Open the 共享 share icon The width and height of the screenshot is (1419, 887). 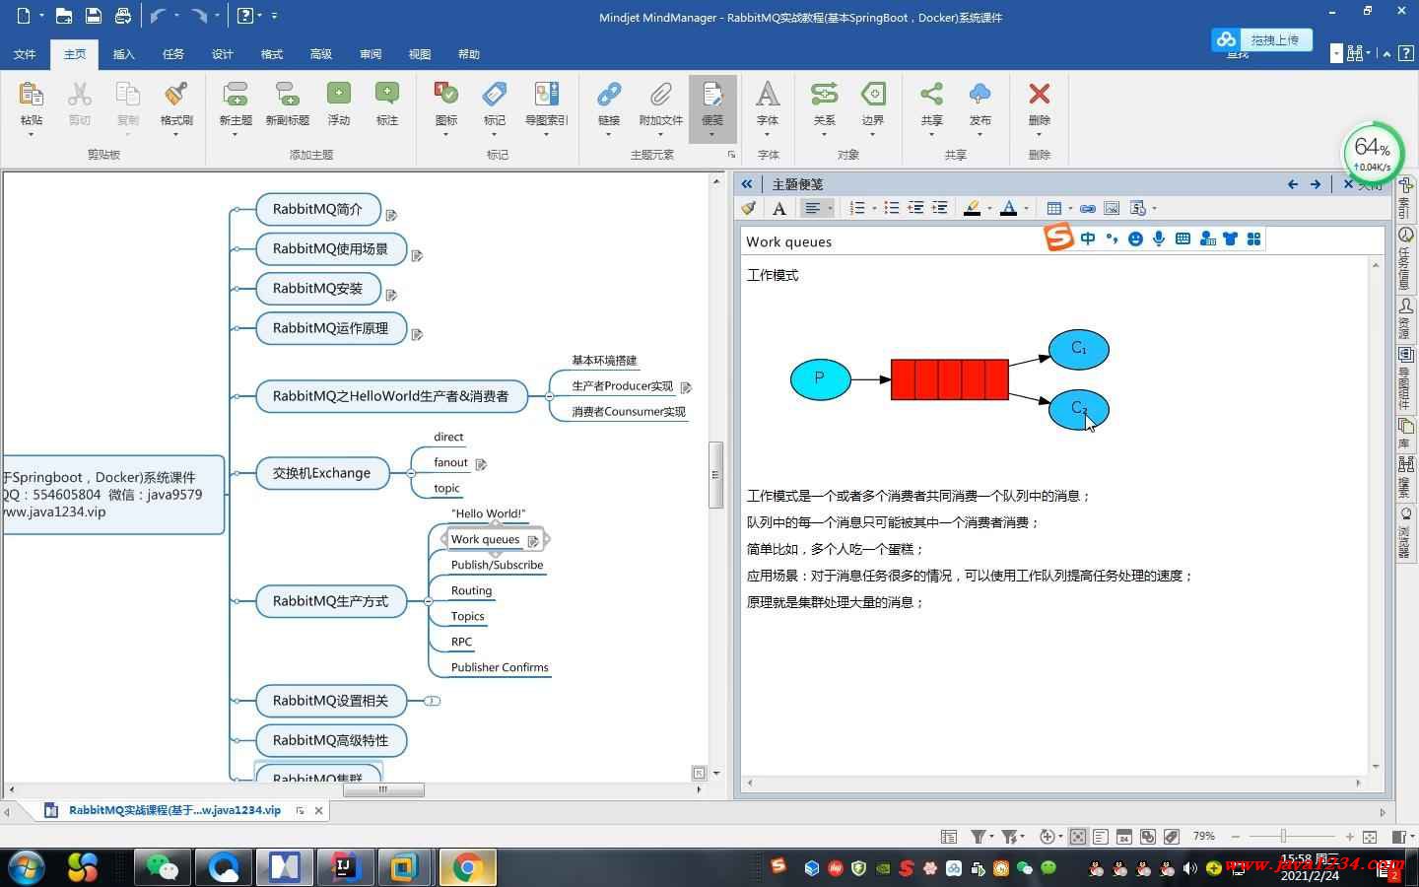point(931,95)
